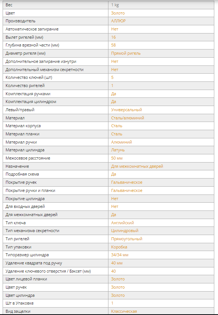Select the 'Английский' key type link
This screenshot has width=218, height=315.
click(x=122, y=223)
